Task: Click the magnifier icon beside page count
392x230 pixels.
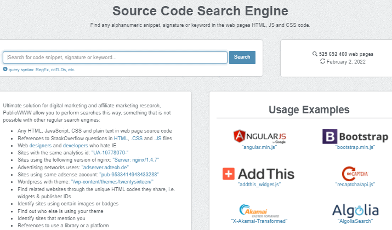Action: (314, 54)
